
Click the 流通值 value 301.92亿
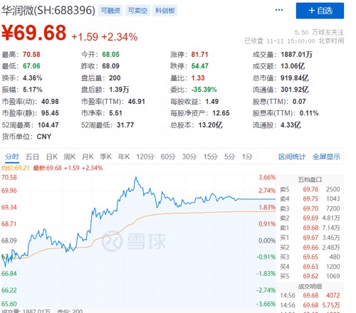point(295,90)
